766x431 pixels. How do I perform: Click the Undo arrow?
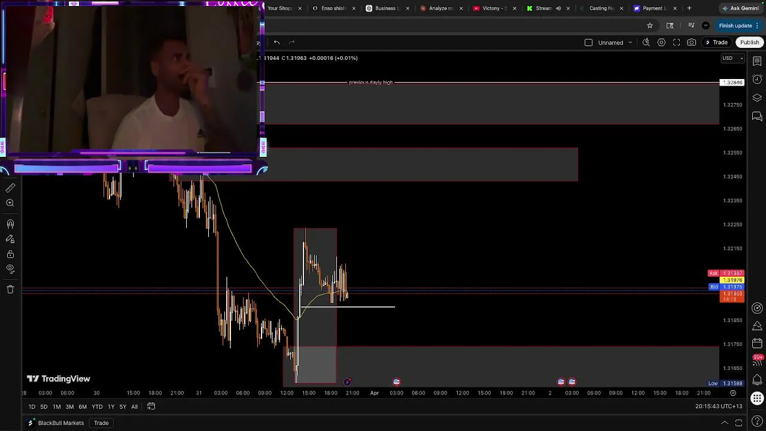point(276,43)
